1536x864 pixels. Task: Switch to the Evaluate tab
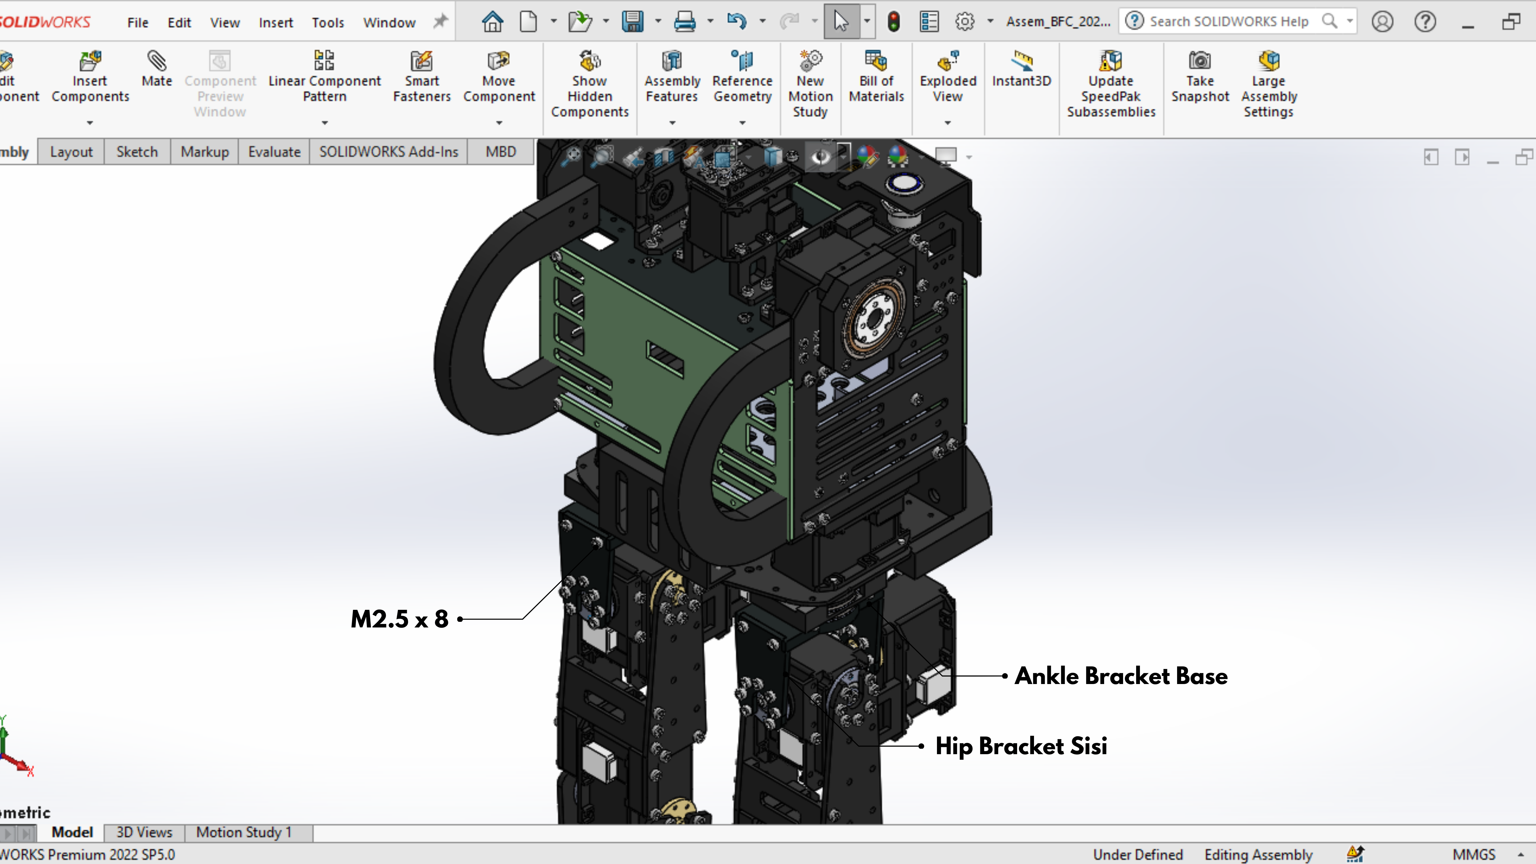[274, 152]
